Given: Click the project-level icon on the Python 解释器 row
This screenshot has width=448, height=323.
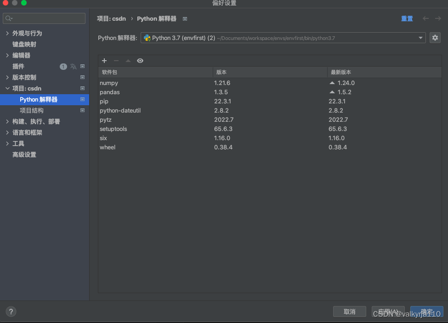Looking at the screenshot, I should (83, 99).
